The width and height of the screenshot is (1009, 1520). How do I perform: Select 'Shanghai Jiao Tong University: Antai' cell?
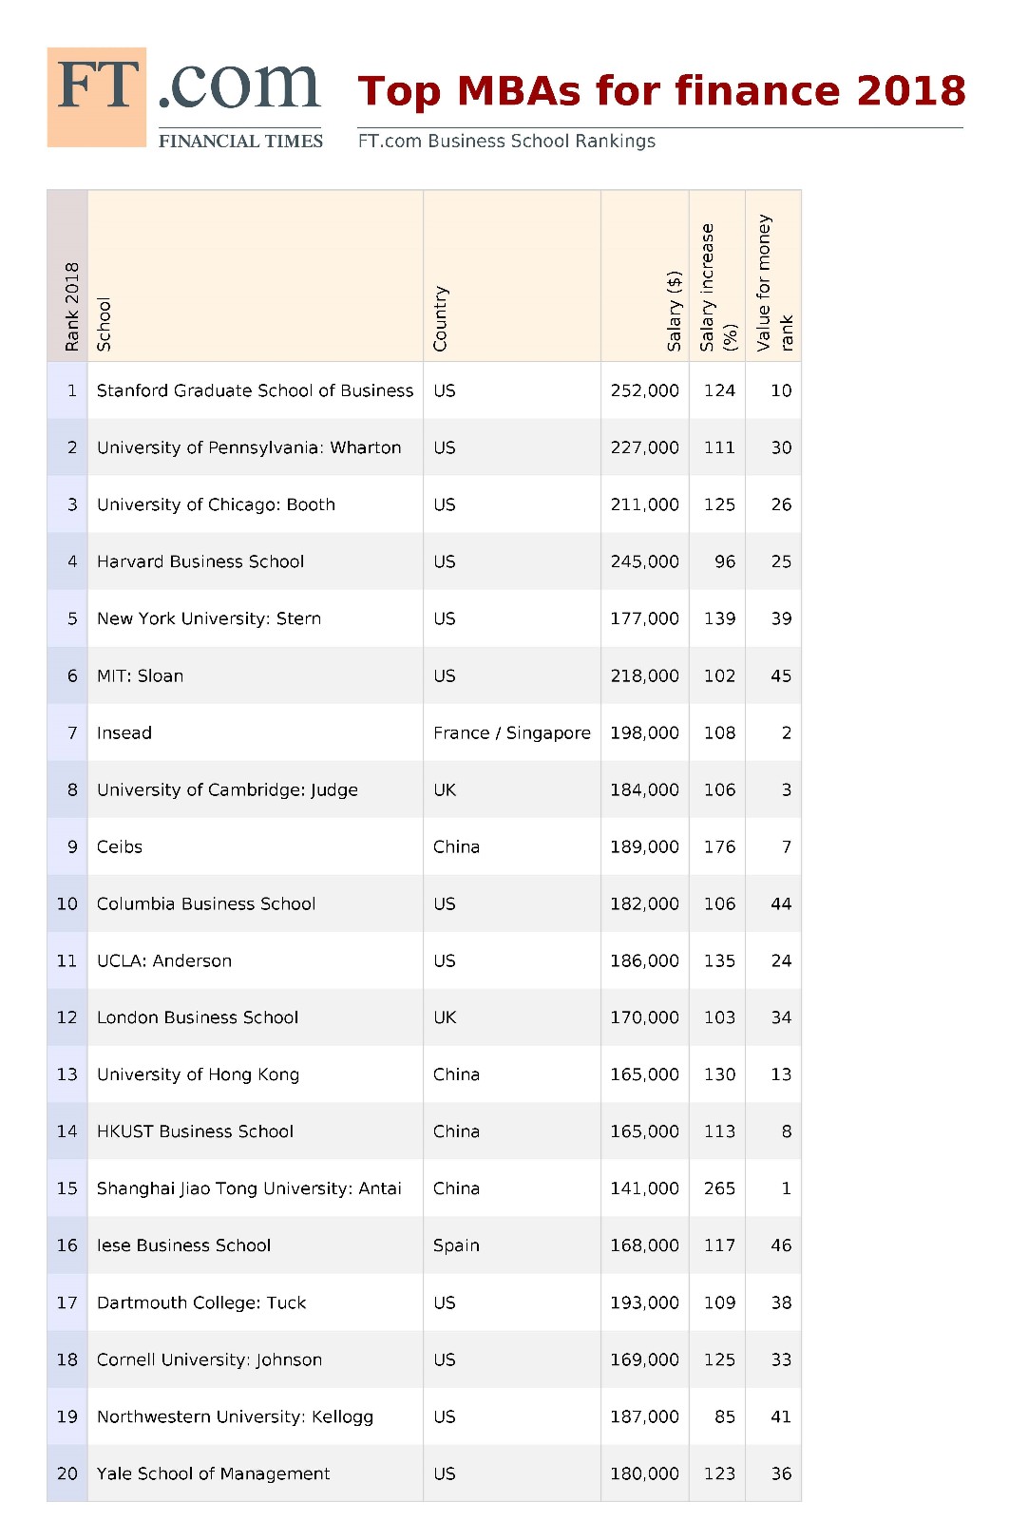click(x=256, y=1188)
